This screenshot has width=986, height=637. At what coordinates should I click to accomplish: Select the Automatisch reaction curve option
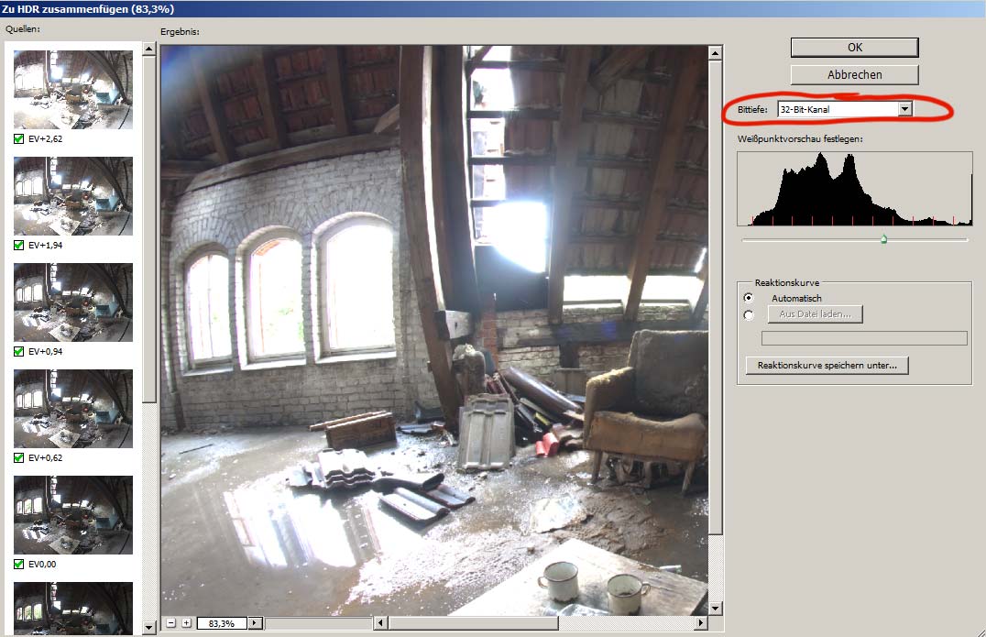click(749, 298)
